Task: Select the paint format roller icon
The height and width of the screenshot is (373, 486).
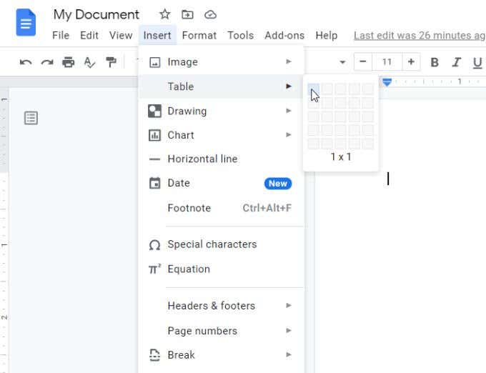Action: [111, 62]
